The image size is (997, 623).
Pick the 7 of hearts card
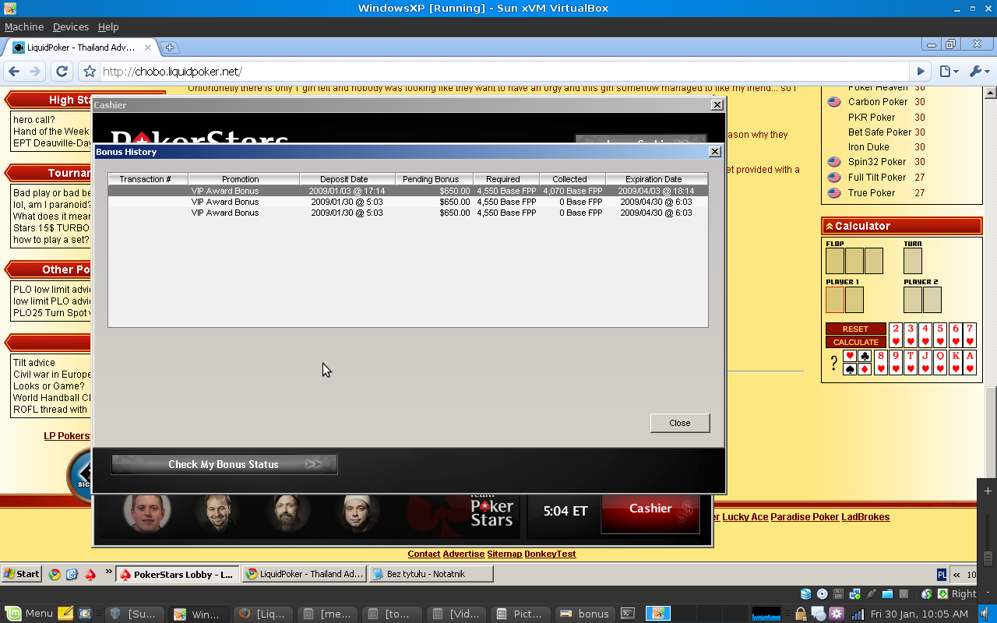pyautogui.click(x=970, y=335)
